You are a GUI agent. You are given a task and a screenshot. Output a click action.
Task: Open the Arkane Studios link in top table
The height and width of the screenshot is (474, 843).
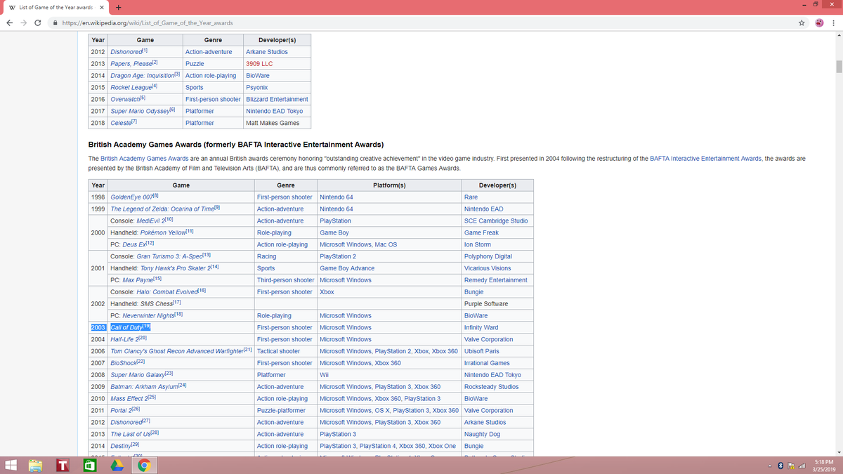click(x=267, y=52)
